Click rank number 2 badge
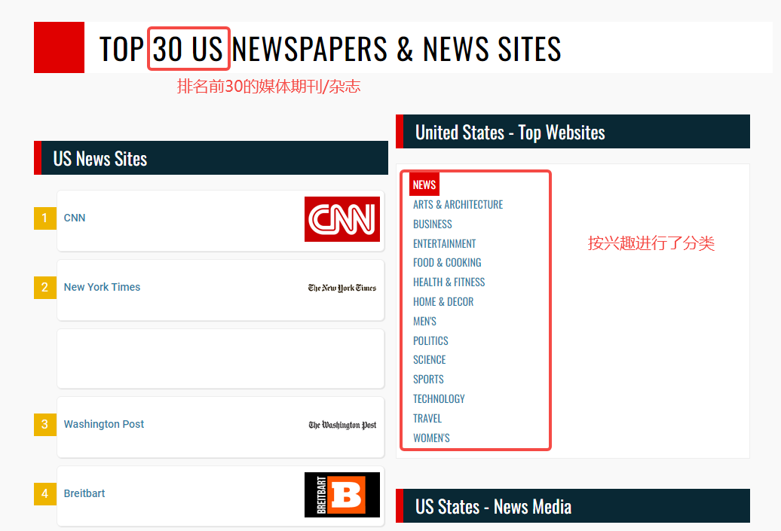Image resolution: width=781 pixels, height=531 pixels. tap(44, 287)
